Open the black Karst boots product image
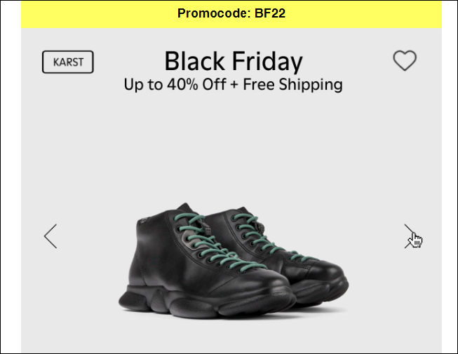Screen dimensions: 458x354 point(234,260)
